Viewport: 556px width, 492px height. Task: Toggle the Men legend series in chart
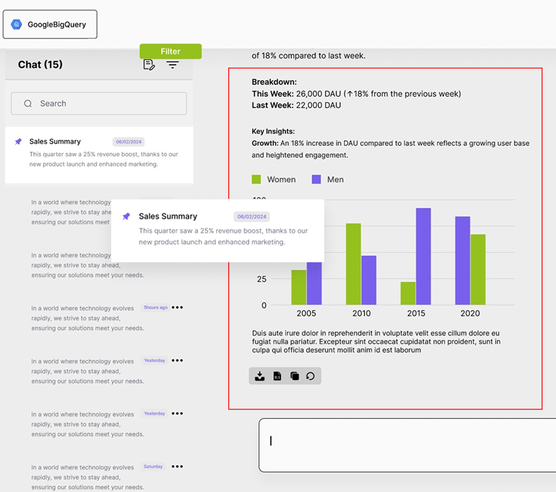point(328,179)
